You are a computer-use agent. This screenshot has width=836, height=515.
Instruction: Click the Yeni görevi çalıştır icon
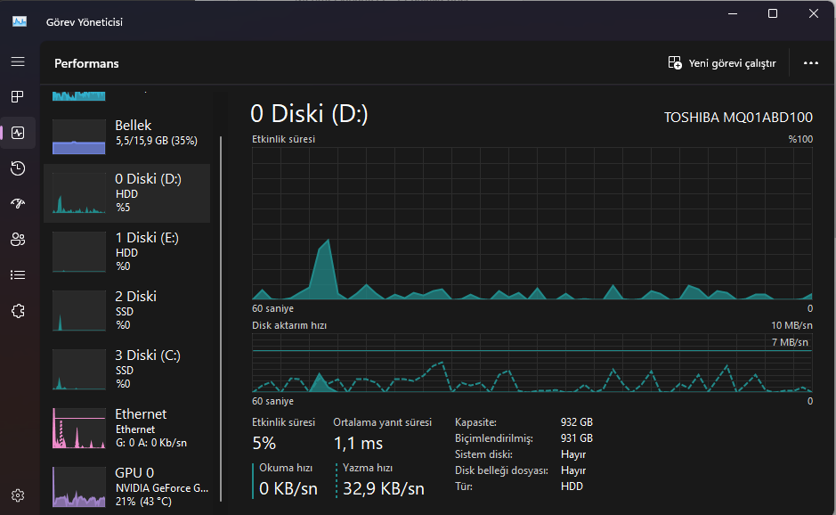pyautogui.click(x=675, y=63)
